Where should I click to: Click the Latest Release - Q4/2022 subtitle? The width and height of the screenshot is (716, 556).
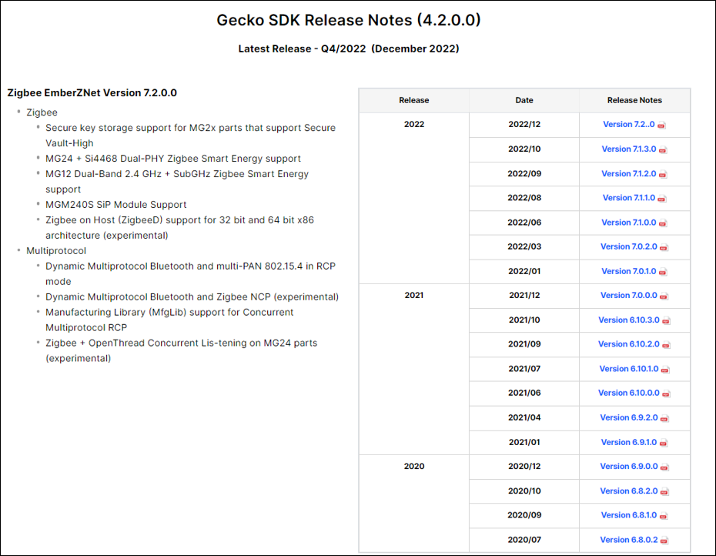pos(349,49)
